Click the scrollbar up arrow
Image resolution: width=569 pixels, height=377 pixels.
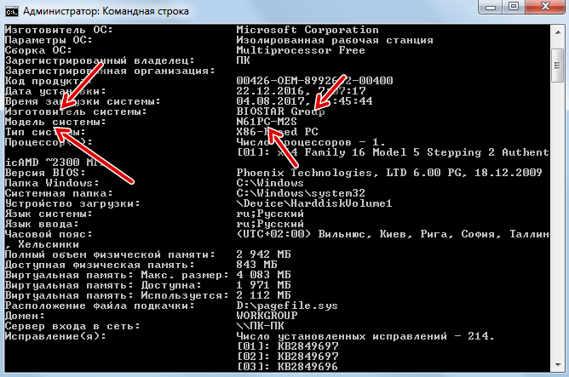pos(557,32)
